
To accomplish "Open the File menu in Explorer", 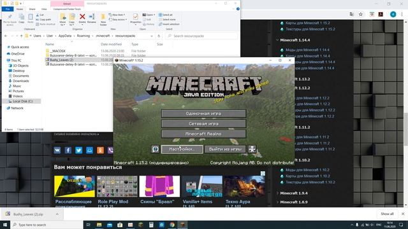I will pos(8,9).
